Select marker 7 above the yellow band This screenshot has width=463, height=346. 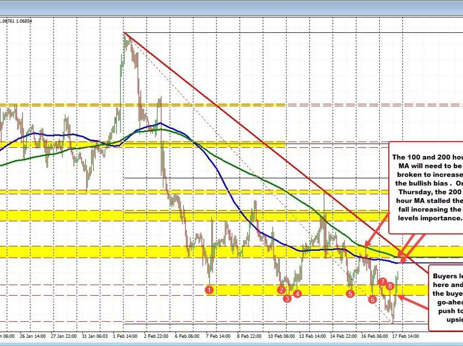(382, 282)
